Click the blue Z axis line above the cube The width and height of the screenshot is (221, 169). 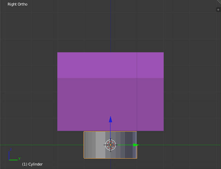click(110, 28)
